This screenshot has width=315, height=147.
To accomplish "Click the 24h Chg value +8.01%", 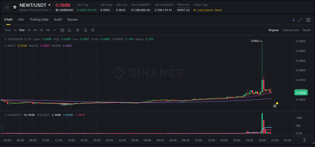I will click(x=92, y=10).
